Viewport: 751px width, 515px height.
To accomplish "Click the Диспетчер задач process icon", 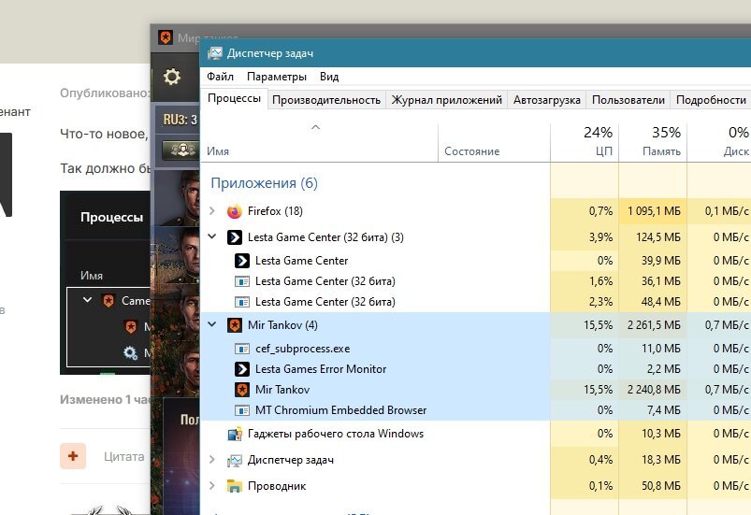I will [234, 460].
